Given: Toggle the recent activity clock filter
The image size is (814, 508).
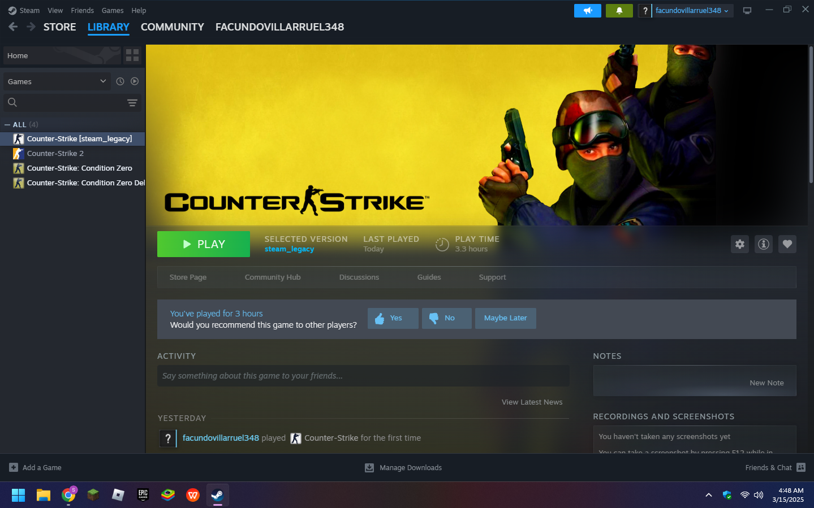Looking at the screenshot, I should point(120,81).
